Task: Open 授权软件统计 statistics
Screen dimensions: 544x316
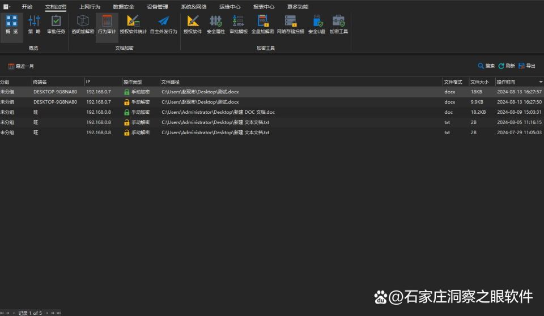Action: tap(133, 24)
